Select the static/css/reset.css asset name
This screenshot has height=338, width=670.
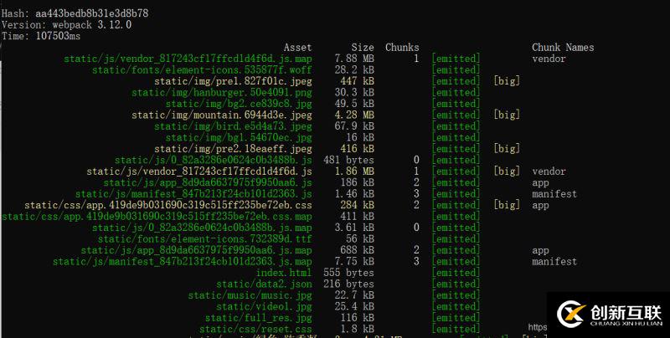[255, 329]
